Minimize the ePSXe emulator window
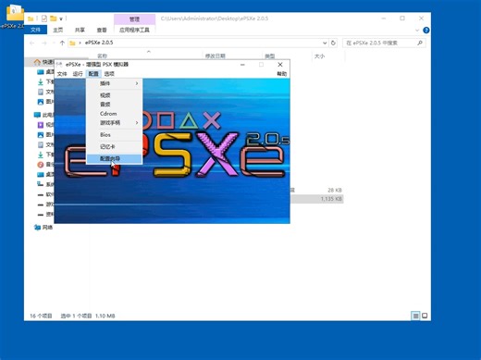481x360 pixels. 242,65
